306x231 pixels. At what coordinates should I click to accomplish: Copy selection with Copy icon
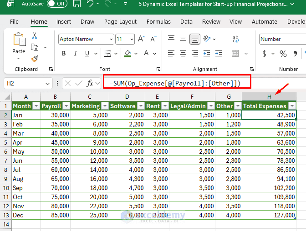point(35,47)
